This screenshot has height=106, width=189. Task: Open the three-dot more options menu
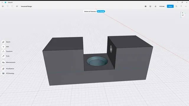pos(186,6)
